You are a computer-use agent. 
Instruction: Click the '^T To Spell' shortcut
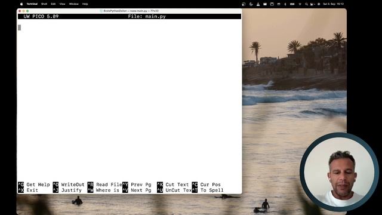208,190
